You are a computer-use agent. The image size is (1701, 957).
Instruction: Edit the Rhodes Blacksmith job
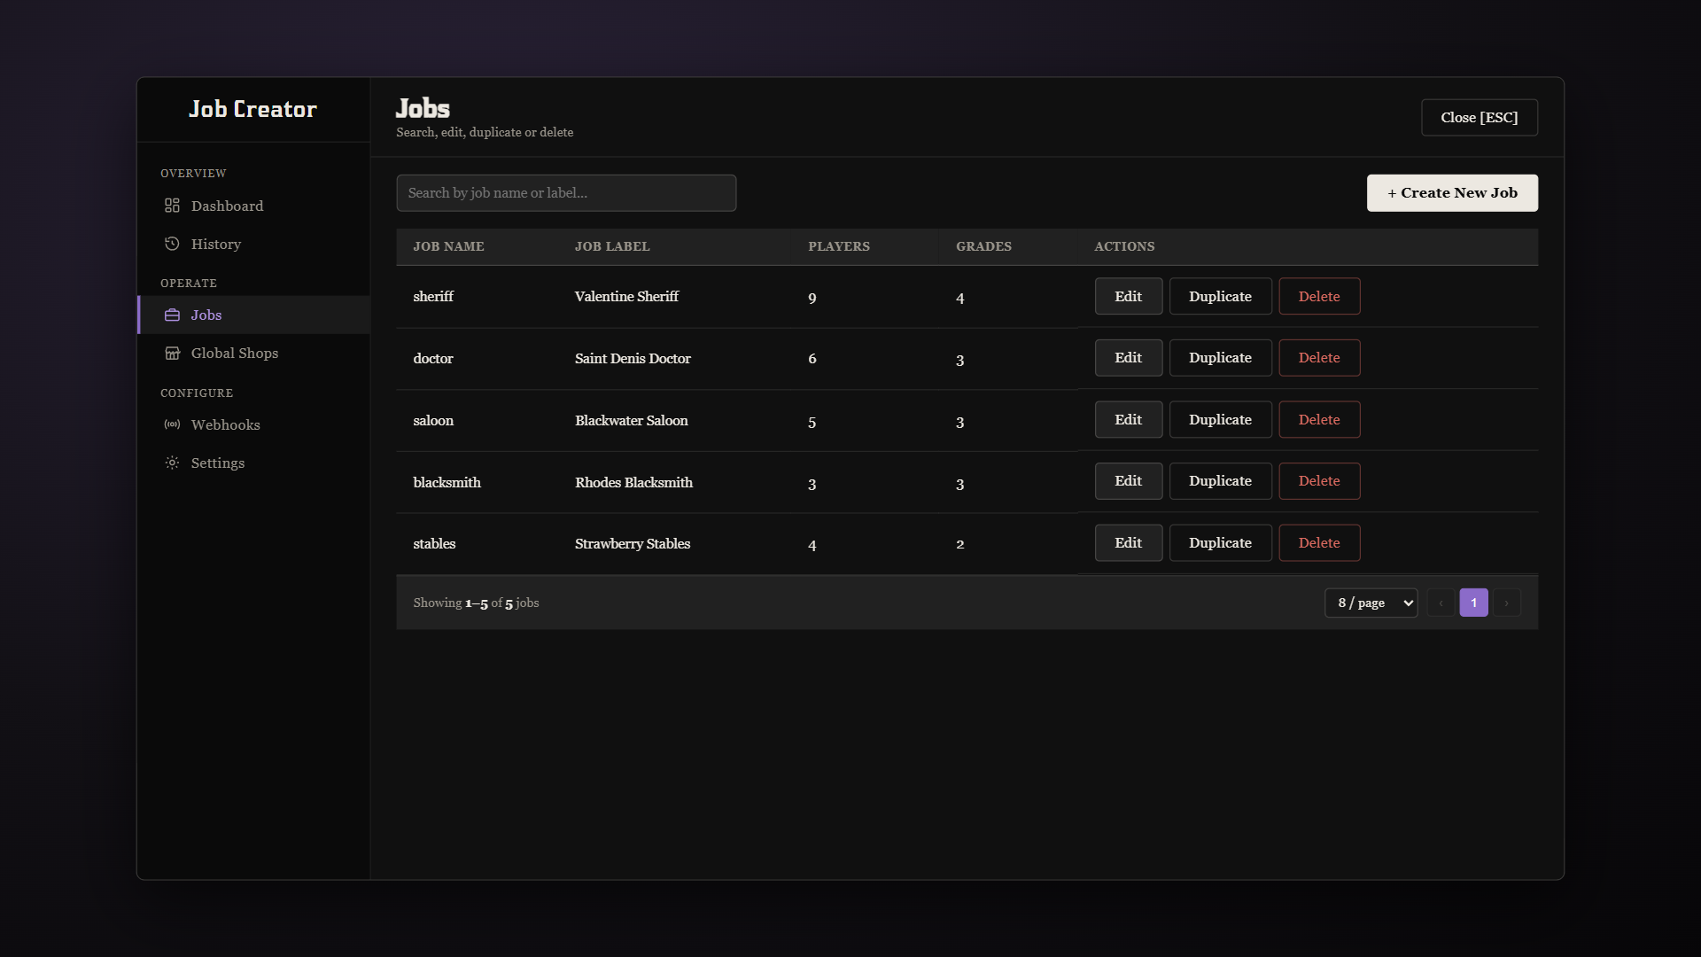[x=1128, y=481]
